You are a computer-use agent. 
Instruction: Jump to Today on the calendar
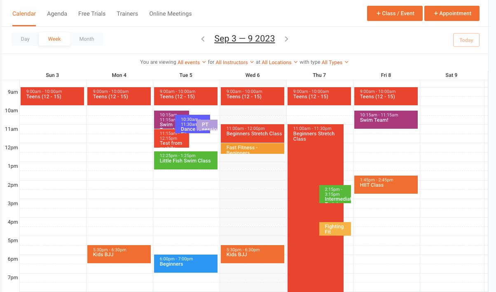pyautogui.click(x=466, y=40)
